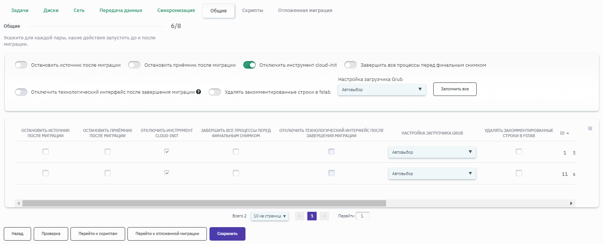603x244 pixels.
Task: Click the ID column sort arrow
Action: pyautogui.click(x=568, y=133)
